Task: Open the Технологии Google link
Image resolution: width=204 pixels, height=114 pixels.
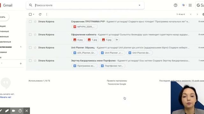Action: (117, 84)
